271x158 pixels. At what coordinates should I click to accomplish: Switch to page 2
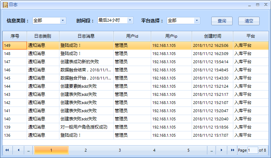[85, 150]
